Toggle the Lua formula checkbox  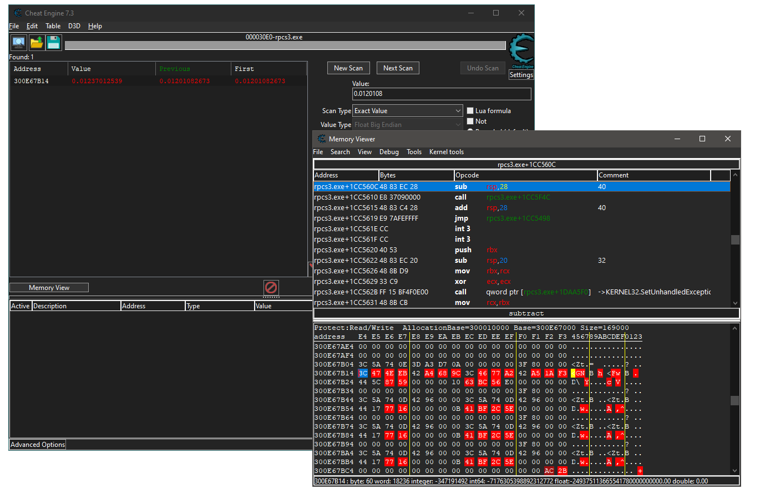(x=470, y=111)
